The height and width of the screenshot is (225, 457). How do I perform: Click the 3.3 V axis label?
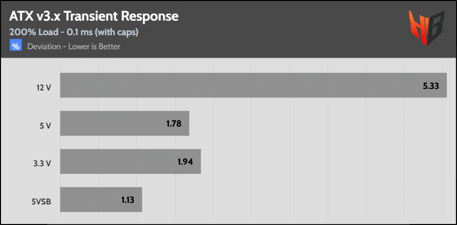[43, 162]
